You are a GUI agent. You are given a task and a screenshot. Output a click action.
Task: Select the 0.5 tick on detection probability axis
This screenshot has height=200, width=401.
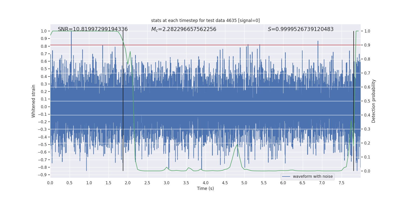pyautogui.click(x=367, y=101)
